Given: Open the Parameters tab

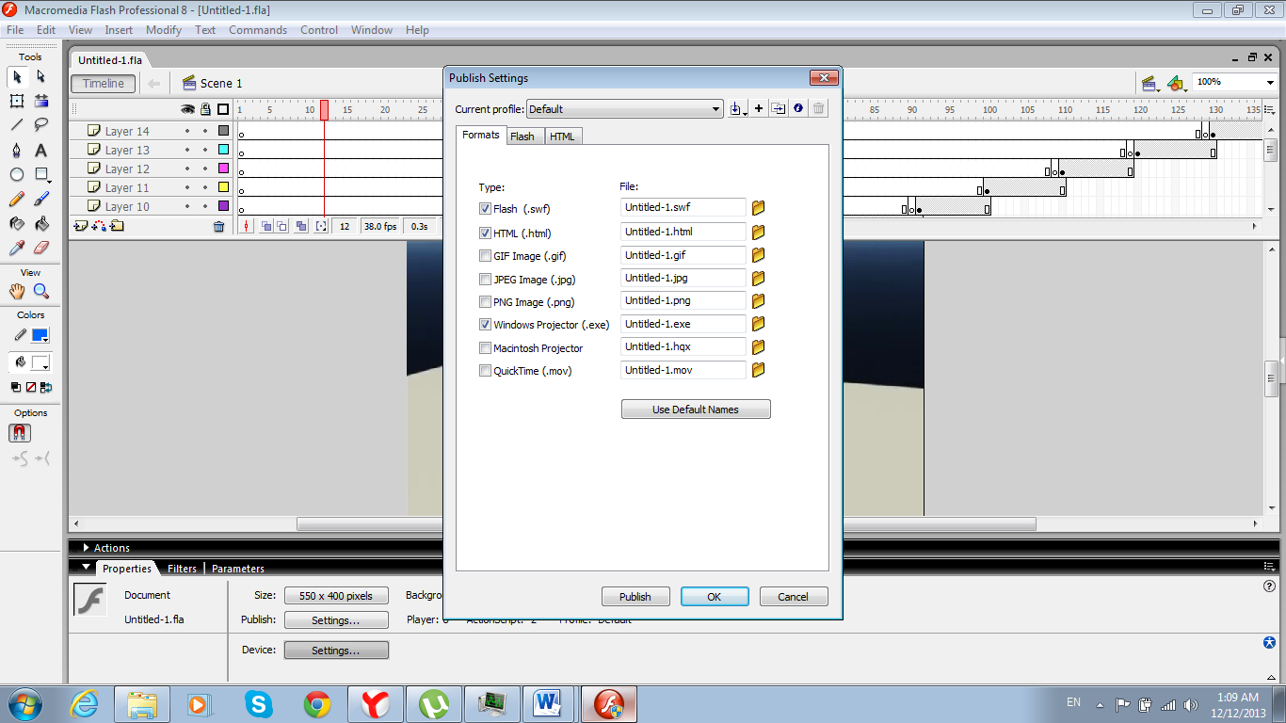Looking at the screenshot, I should point(238,569).
